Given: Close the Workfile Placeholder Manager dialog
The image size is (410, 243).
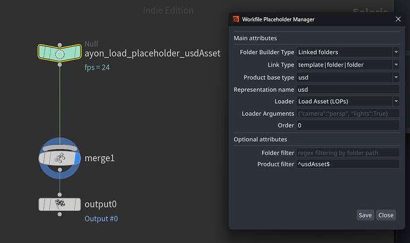Looking at the screenshot, I should (398, 19).
